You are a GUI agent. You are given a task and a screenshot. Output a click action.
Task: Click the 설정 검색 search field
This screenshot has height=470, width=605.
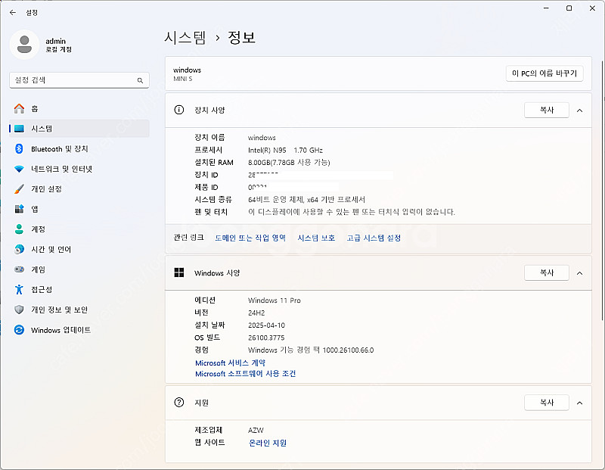(x=79, y=80)
